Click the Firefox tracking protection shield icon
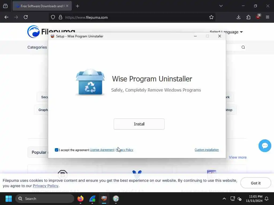Screen dimensions: 274x205 (x=53, y=17)
